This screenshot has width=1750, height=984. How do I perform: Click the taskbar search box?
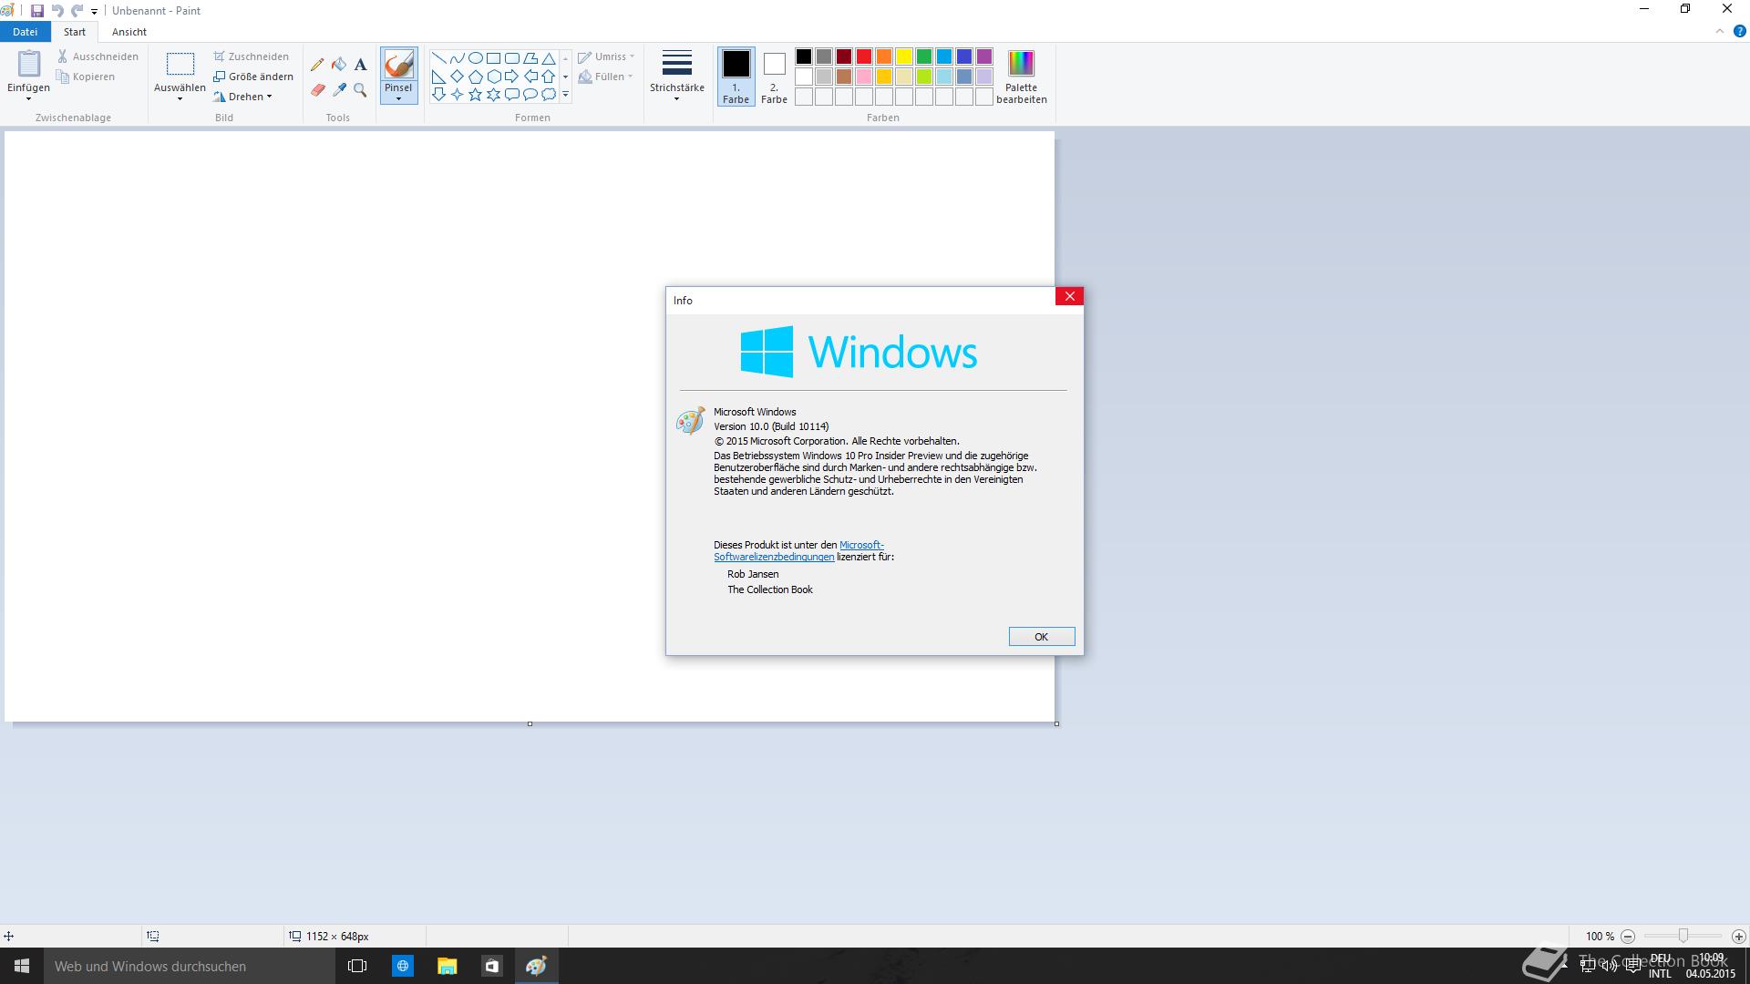tap(190, 966)
